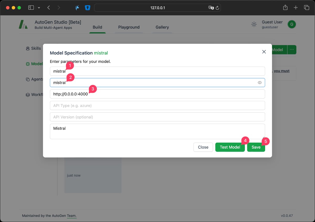Toggle the Safari sidebar icon
Viewport: 315px width, 222px height.
[31, 8]
